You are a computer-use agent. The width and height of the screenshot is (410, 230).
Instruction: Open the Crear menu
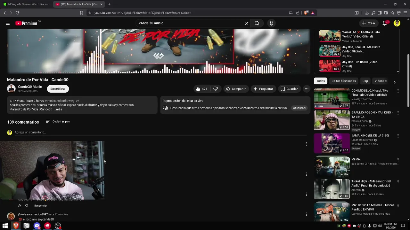tap(369, 23)
